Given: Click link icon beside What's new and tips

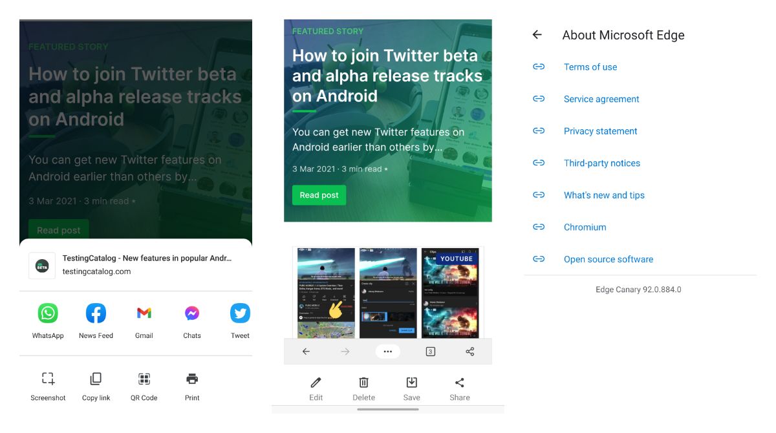Looking at the screenshot, I should (539, 195).
